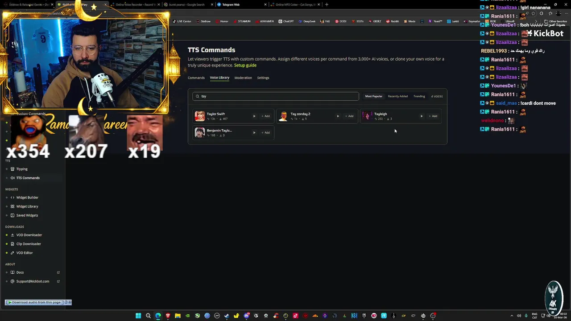
Task: Show hidden system tray icons
Action: click(512, 316)
